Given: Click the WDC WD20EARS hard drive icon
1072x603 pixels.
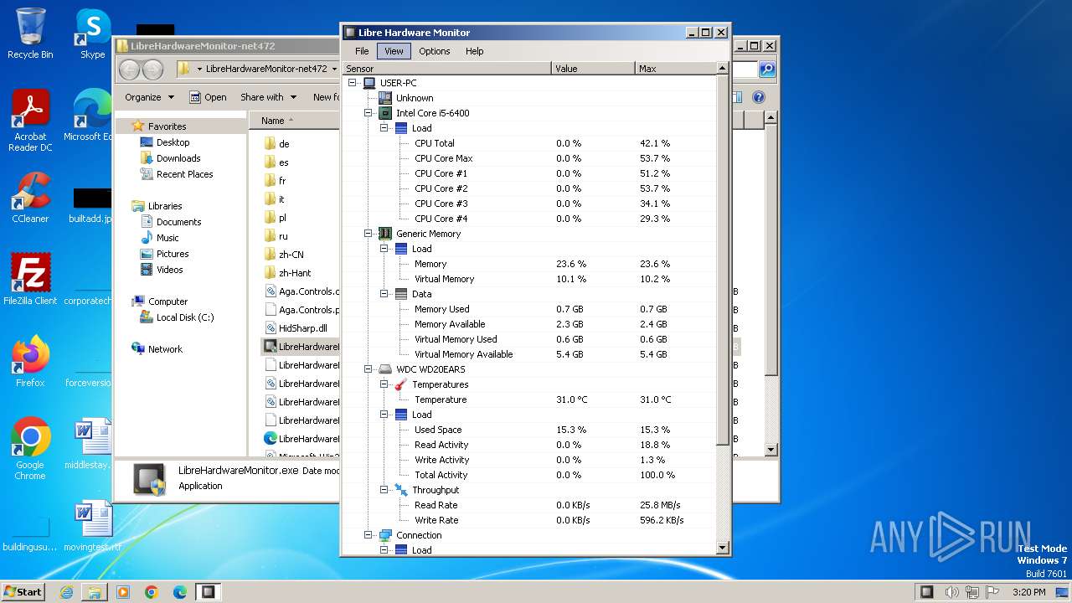Looking at the screenshot, I should tap(384, 369).
